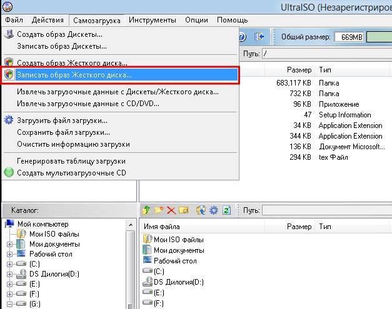Select (G:) drive in catalog tree
The image size is (392, 309).
(35, 304)
